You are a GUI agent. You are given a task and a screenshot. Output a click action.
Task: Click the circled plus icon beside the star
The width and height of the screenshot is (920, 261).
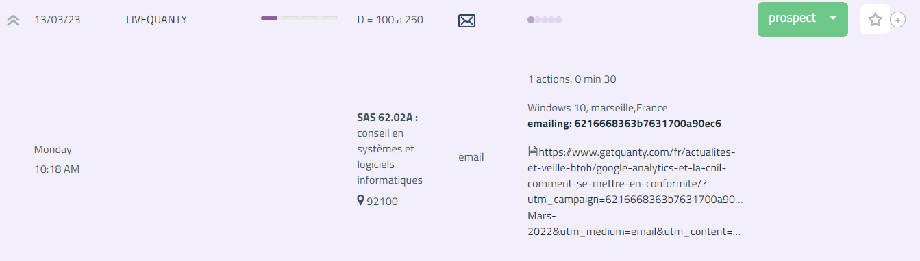point(897,20)
